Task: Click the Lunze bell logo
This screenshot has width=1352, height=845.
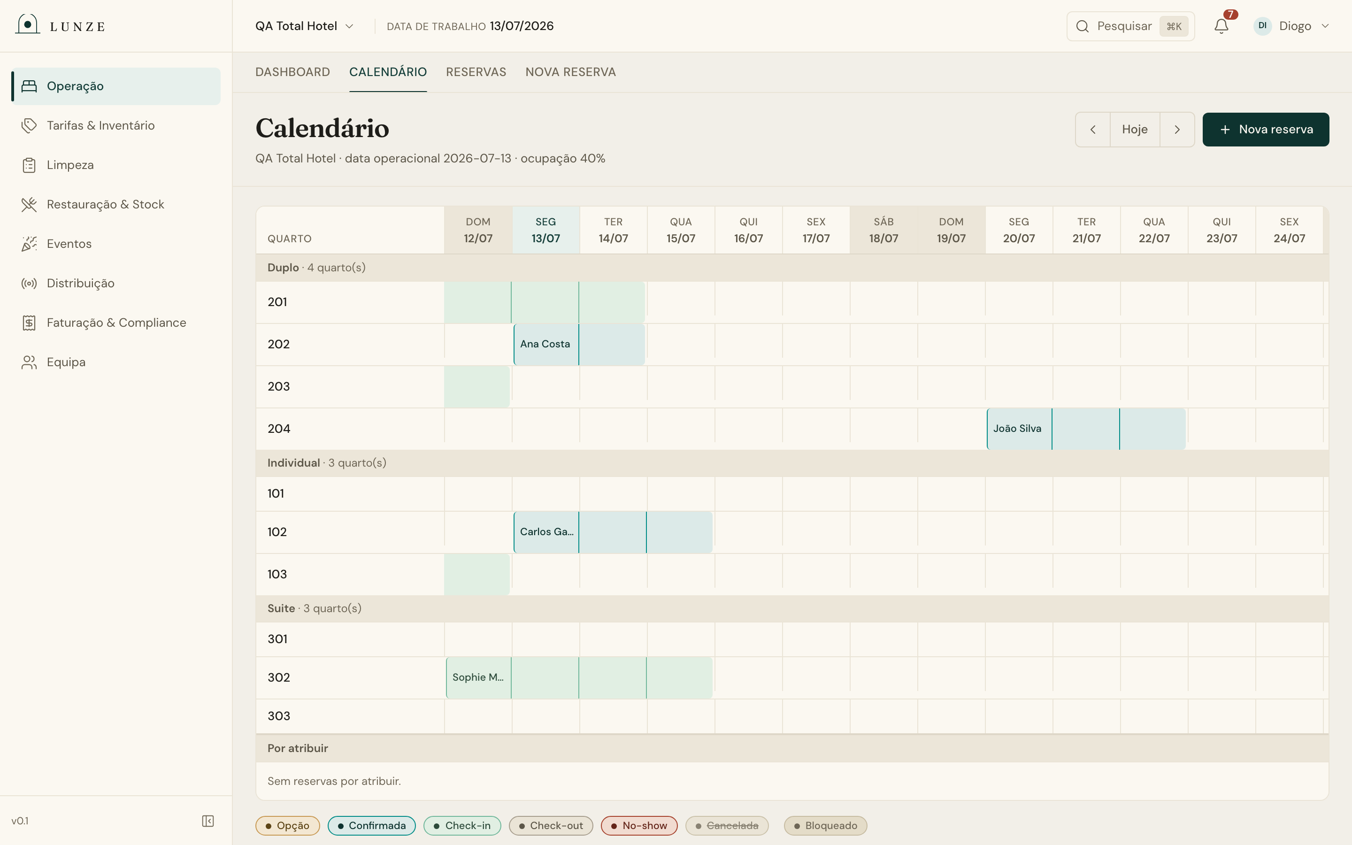Action: (27, 24)
